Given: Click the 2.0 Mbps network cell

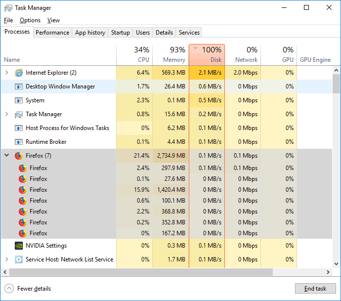Looking at the screenshot, I should coord(243,73).
